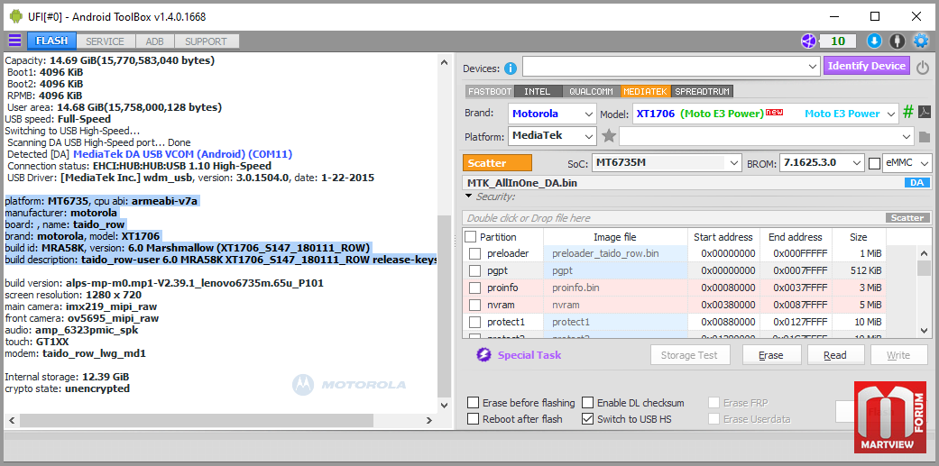Click the purple globe network icon
939x466 pixels.
(x=808, y=41)
